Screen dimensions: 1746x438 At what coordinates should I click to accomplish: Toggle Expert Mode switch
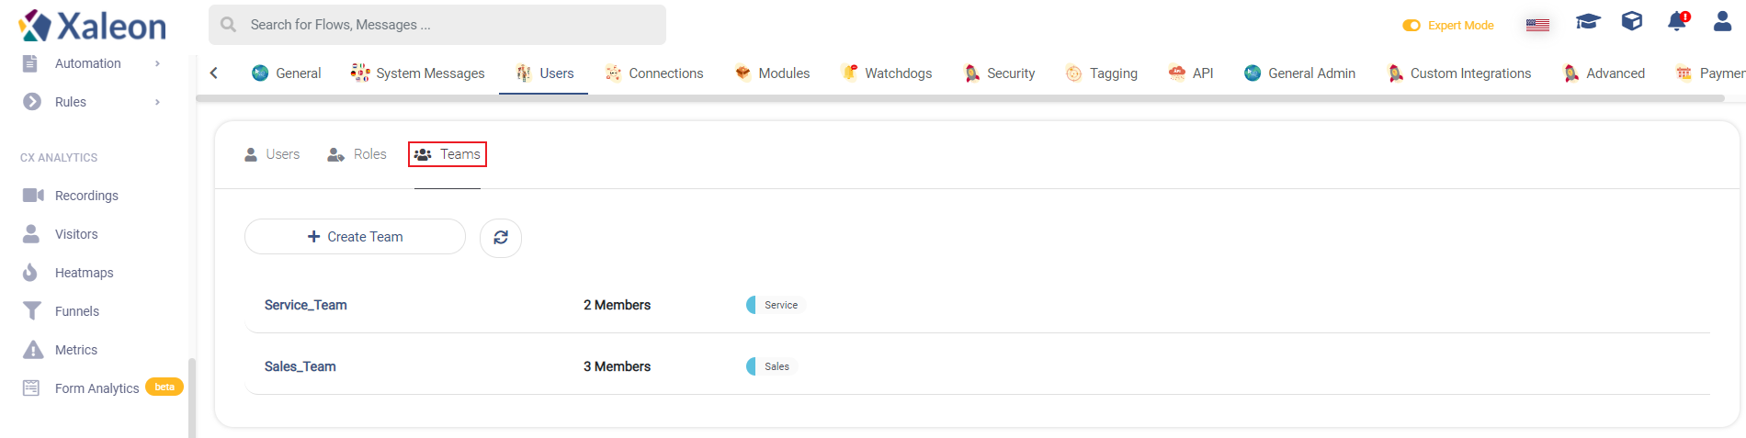[1412, 26]
